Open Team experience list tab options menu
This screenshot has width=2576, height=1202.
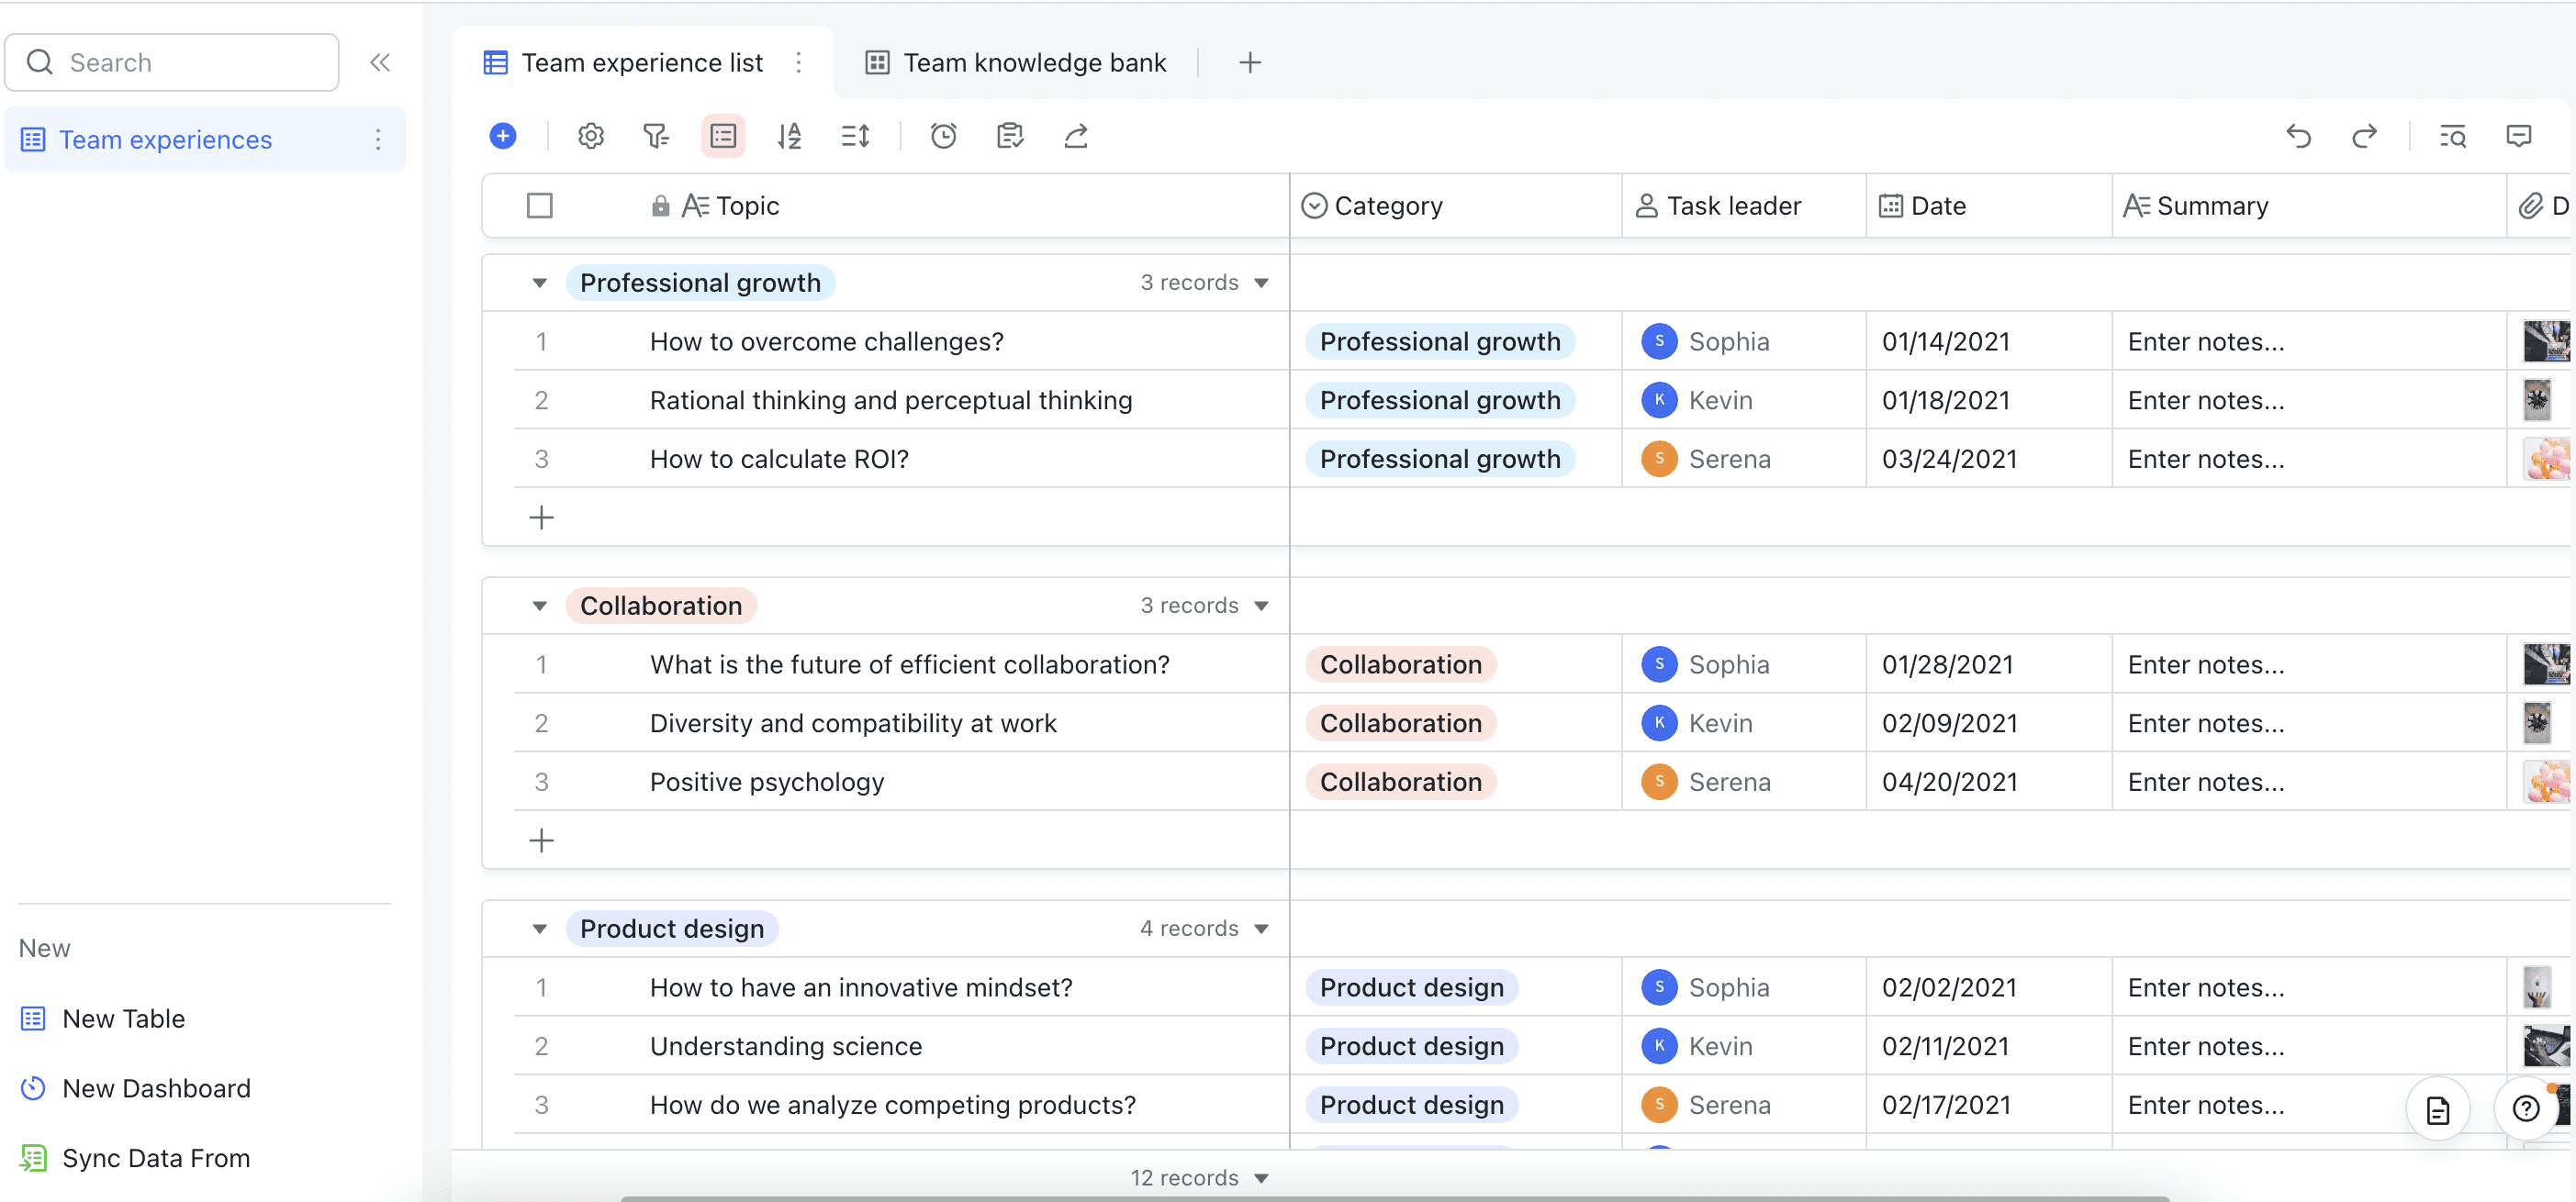(x=798, y=63)
